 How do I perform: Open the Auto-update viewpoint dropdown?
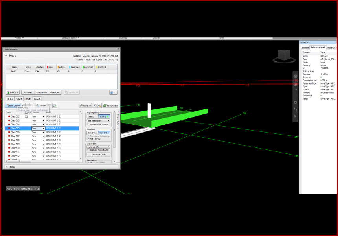pyautogui.click(x=98, y=147)
